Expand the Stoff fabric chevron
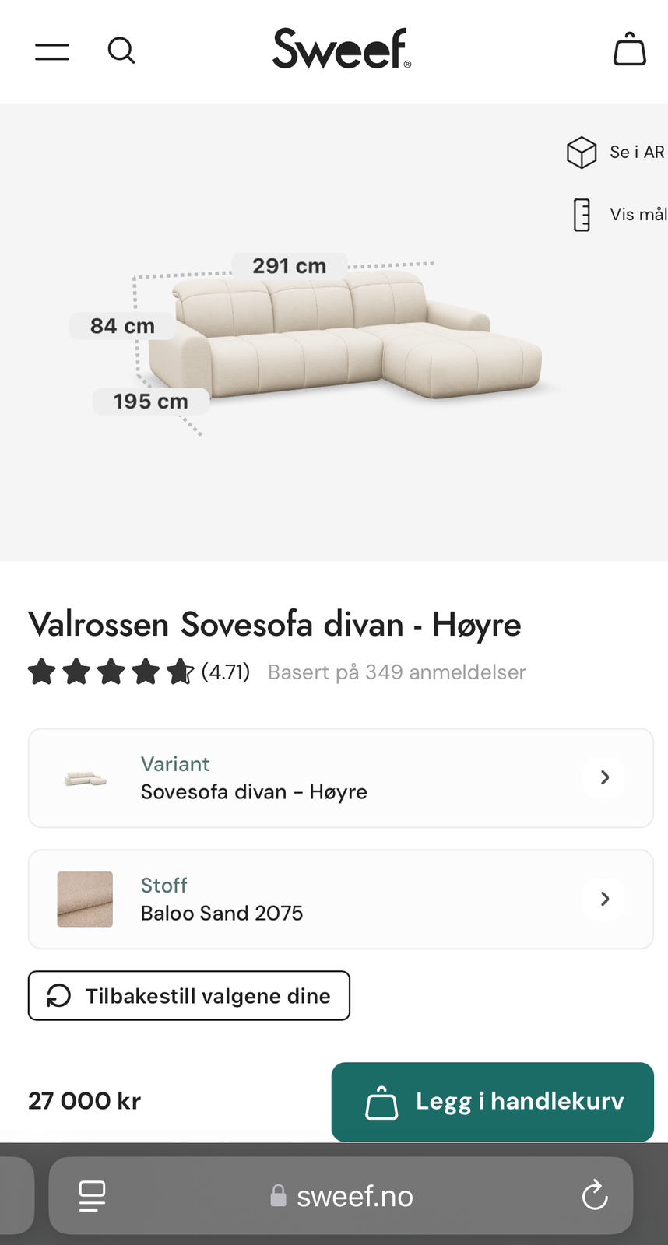The height and width of the screenshot is (1245, 668). [605, 899]
